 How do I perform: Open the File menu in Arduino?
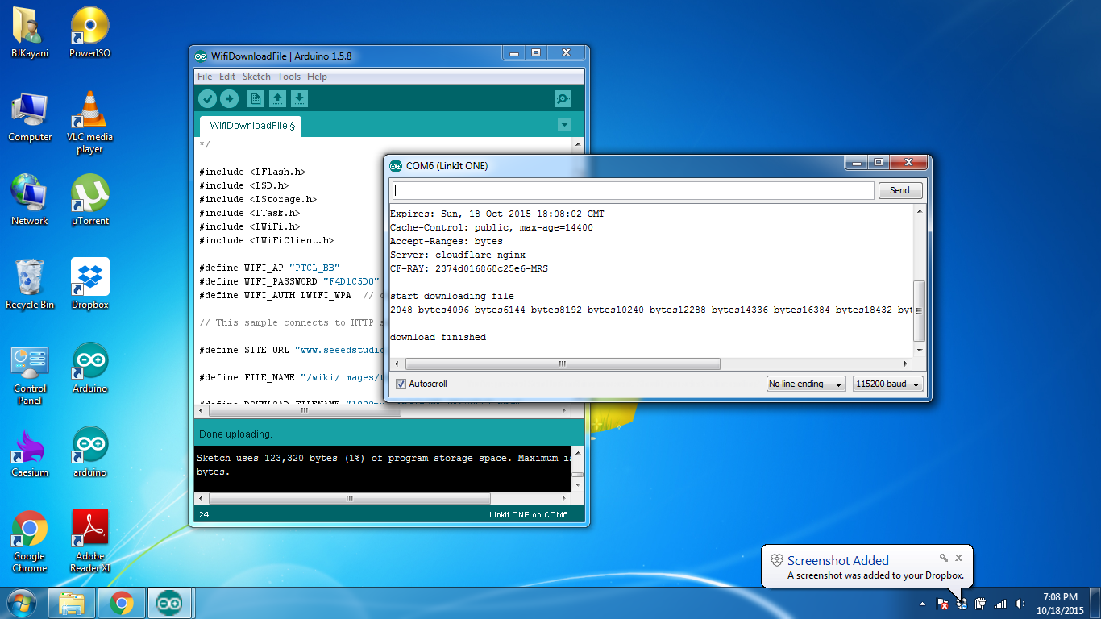click(205, 77)
